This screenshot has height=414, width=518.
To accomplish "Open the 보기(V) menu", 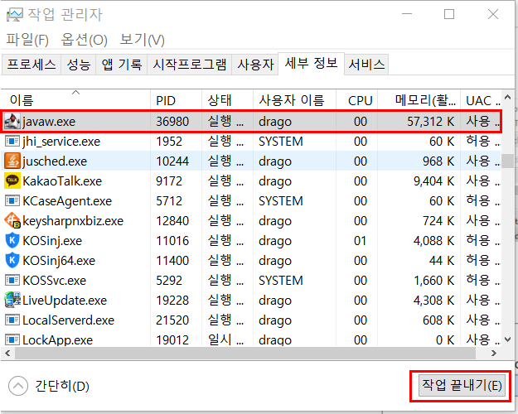I will (x=142, y=40).
